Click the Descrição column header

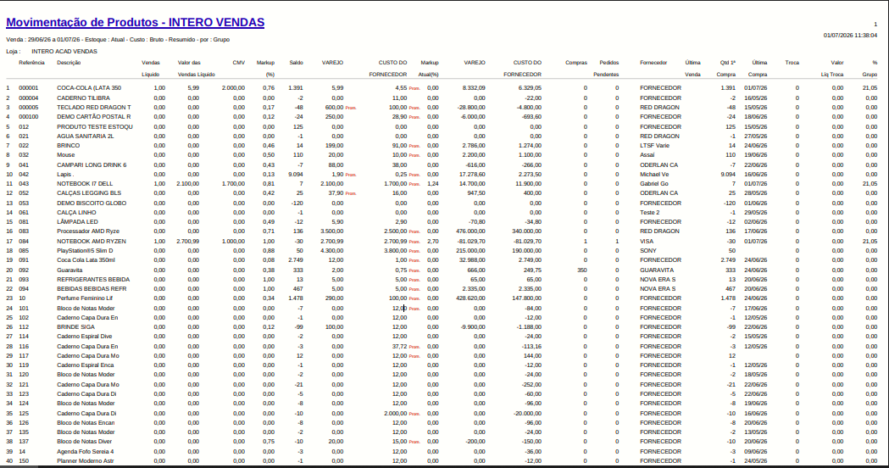point(69,63)
